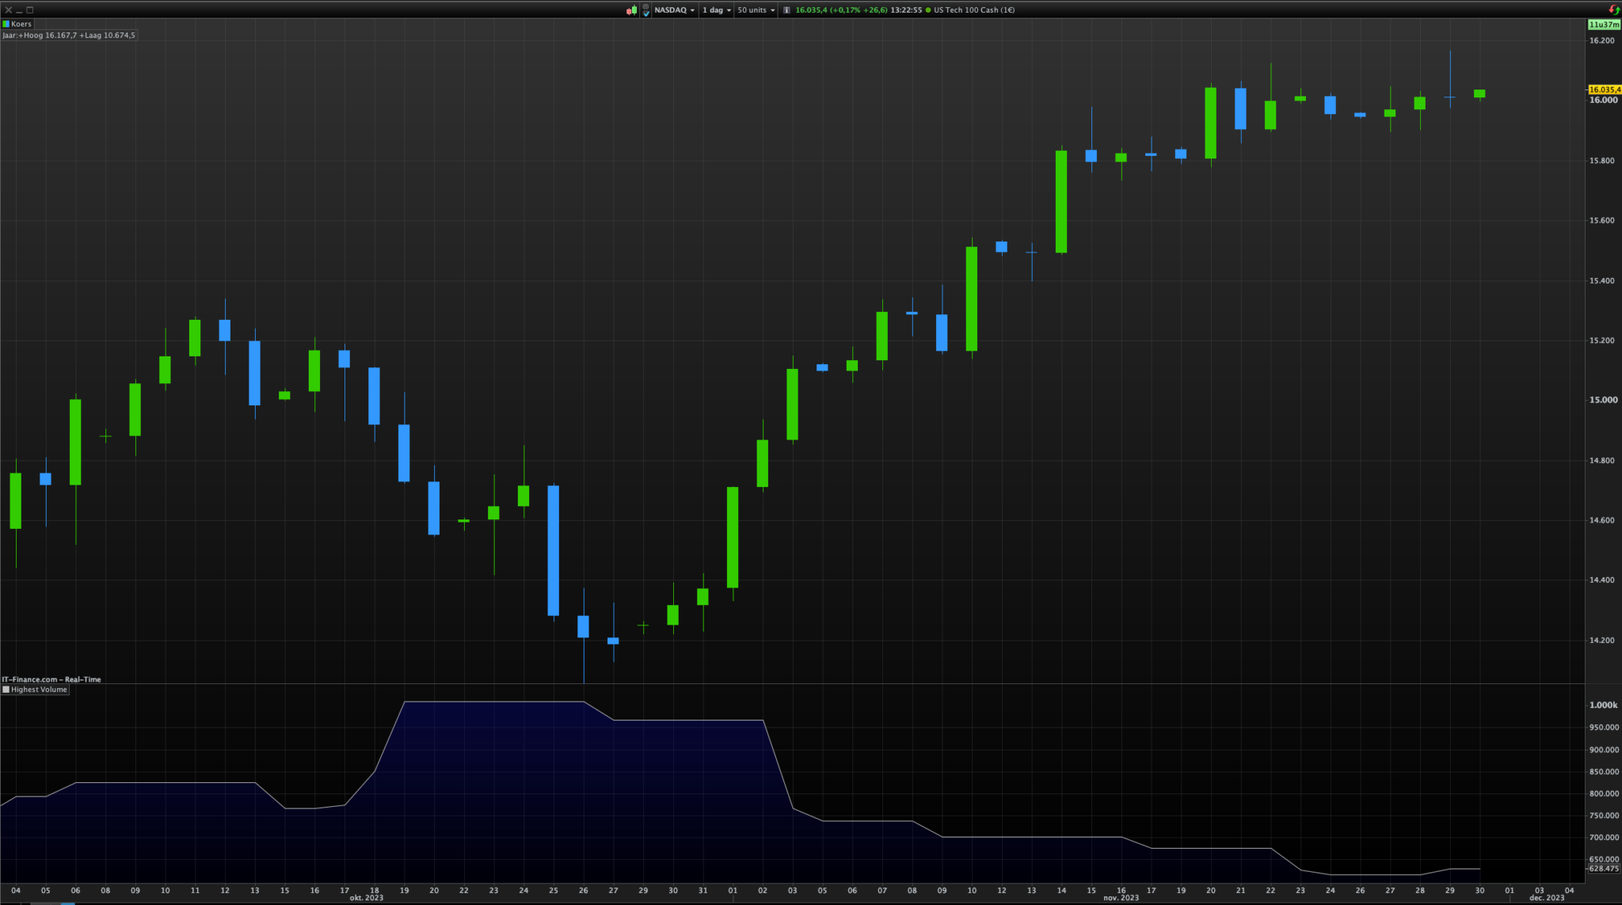Image resolution: width=1622 pixels, height=905 pixels.
Task: Click the US Tech 100 Cash label
Action: pos(973,10)
